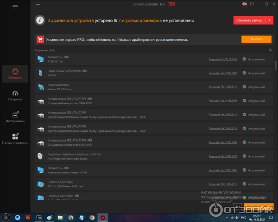The height and width of the screenshot is (222, 278).
Task: Click the info icon beside the outdated drivers message
Action: (41, 20)
